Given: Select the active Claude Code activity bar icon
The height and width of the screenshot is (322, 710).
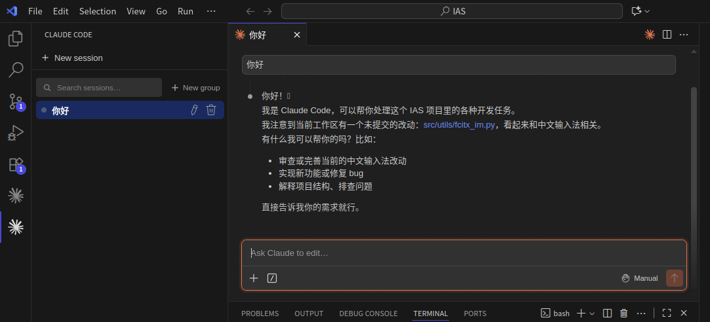Looking at the screenshot, I should pyautogui.click(x=15, y=227).
